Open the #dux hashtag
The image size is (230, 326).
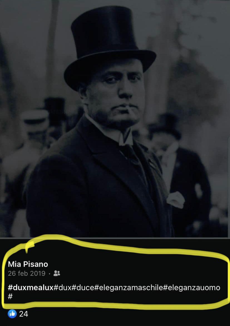(x=63, y=288)
